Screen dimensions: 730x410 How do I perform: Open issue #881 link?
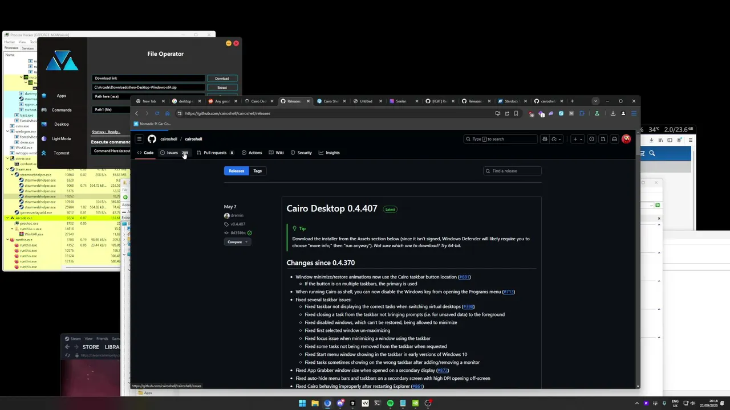click(x=464, y=277)
